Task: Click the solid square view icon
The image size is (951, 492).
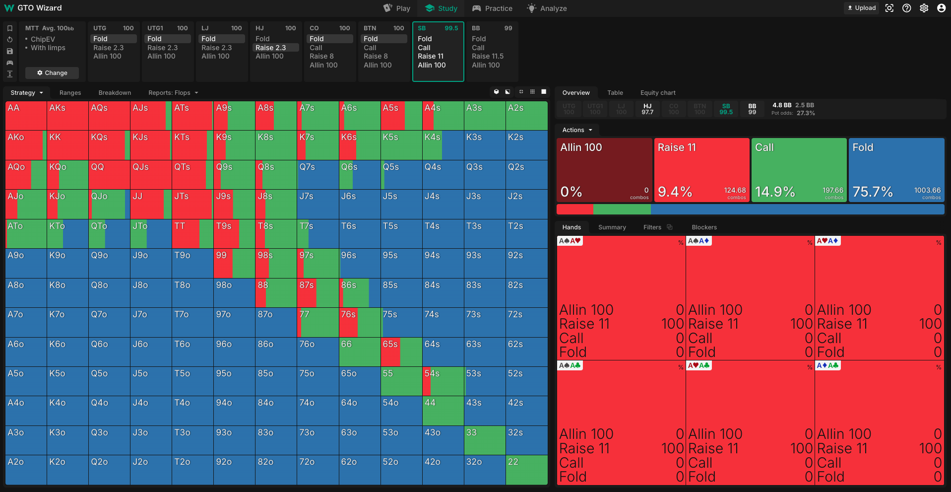Action: pos(544,92)
